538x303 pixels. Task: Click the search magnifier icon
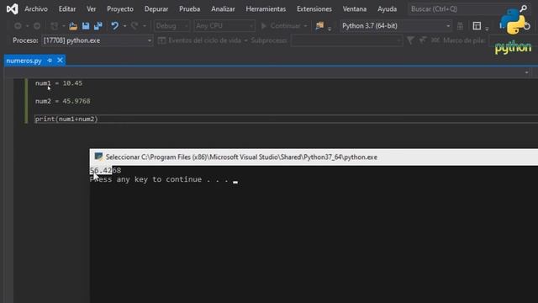click(x=524, y=8)
